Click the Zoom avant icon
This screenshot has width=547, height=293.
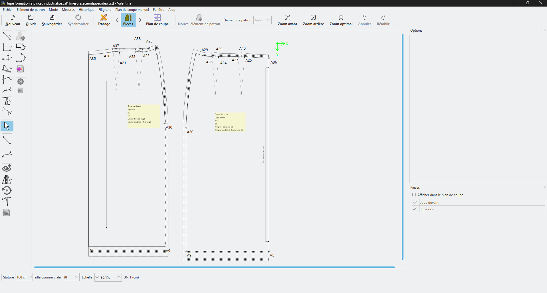(x=287, y=18)
